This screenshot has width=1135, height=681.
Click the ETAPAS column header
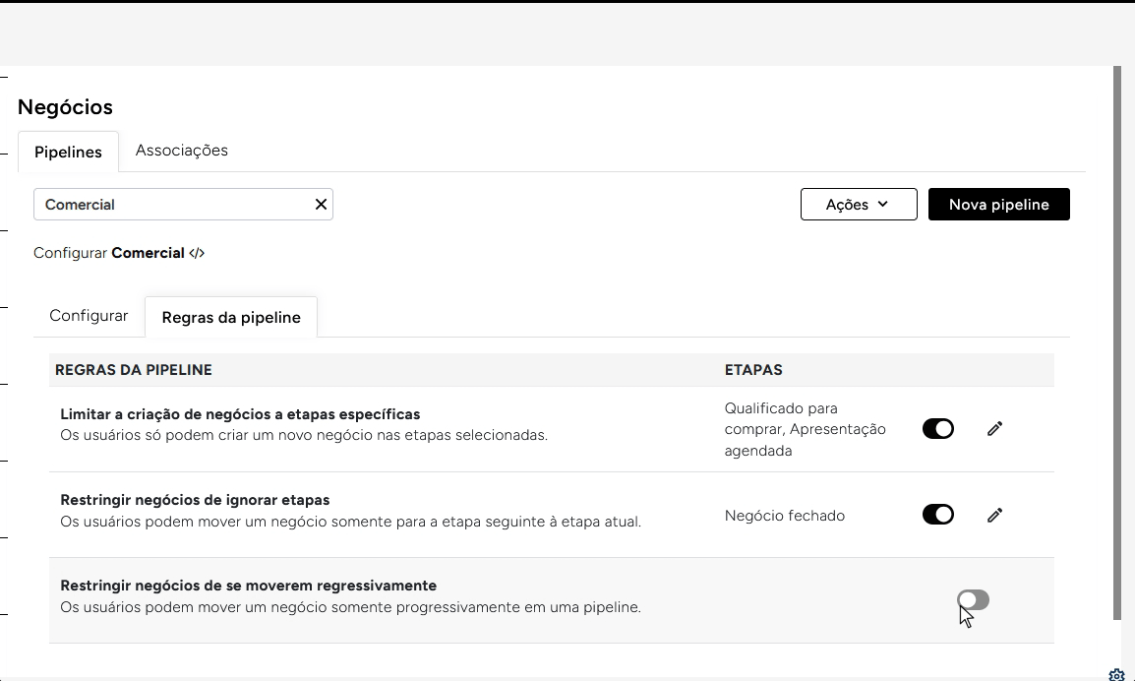(x=753, y=370)
